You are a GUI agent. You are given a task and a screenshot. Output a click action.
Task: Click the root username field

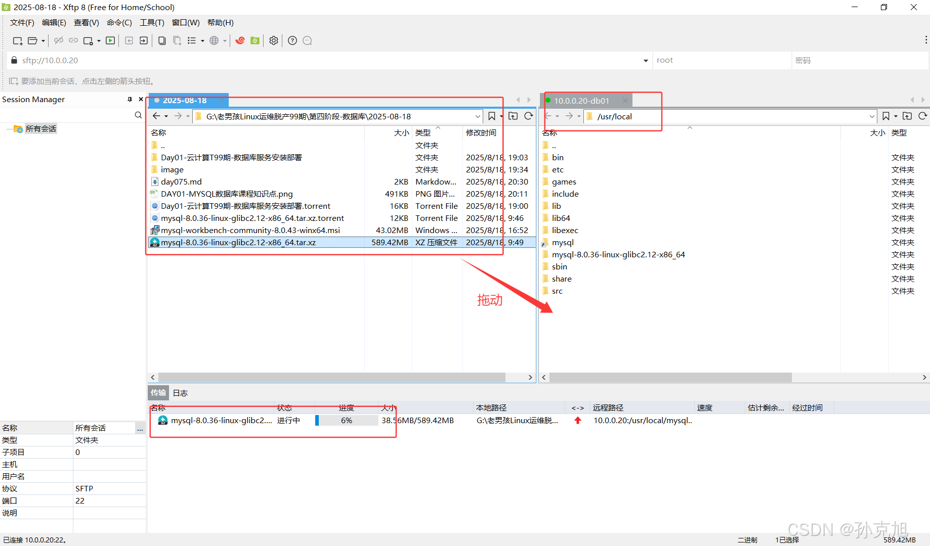[722, 60]
